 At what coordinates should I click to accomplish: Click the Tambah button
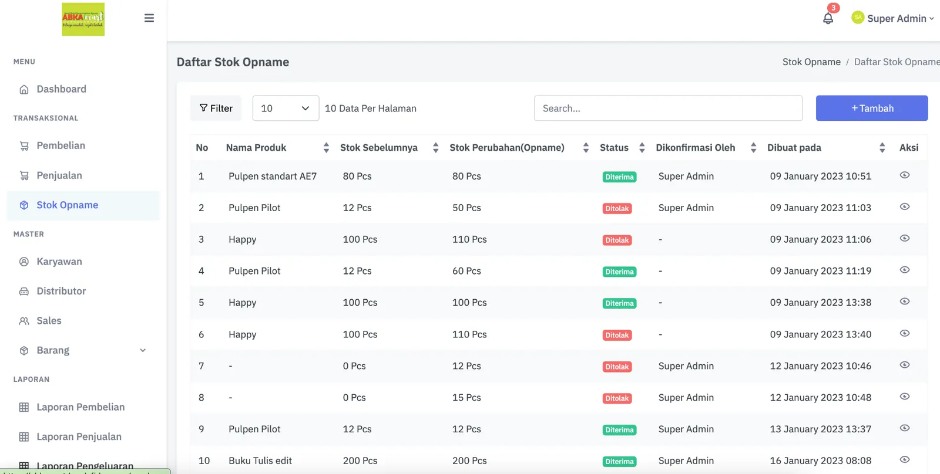coord(872,109)
